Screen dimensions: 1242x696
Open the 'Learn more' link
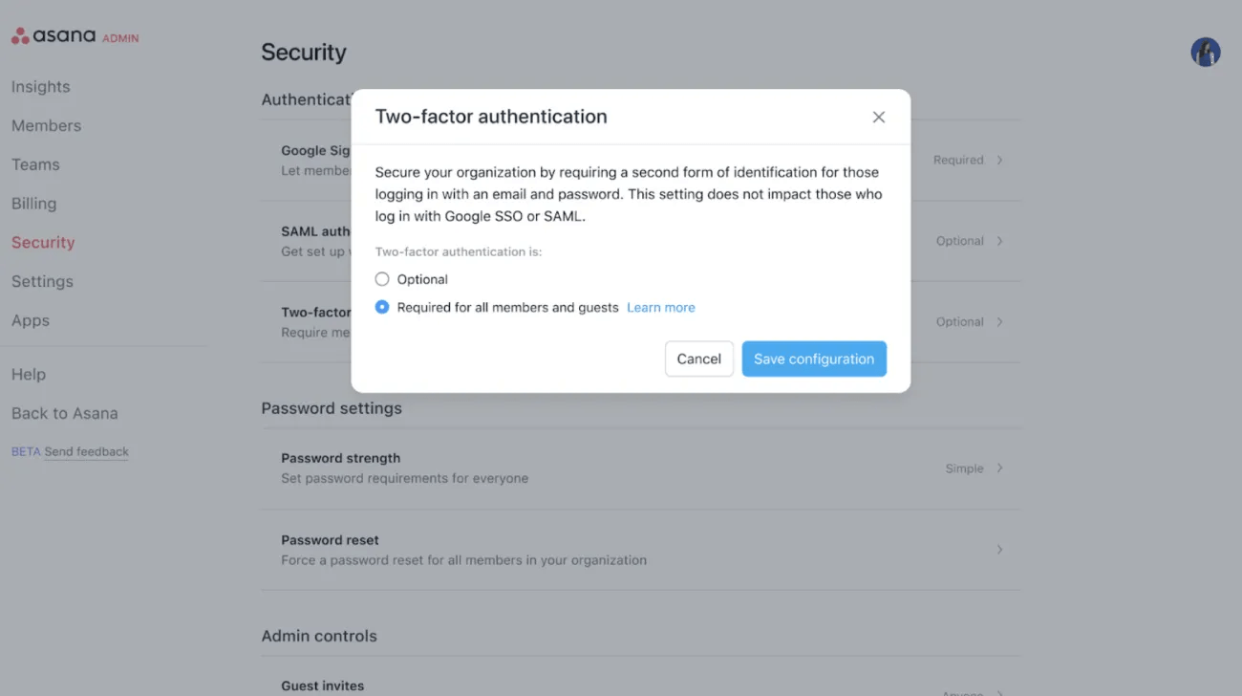pos(660,307)
